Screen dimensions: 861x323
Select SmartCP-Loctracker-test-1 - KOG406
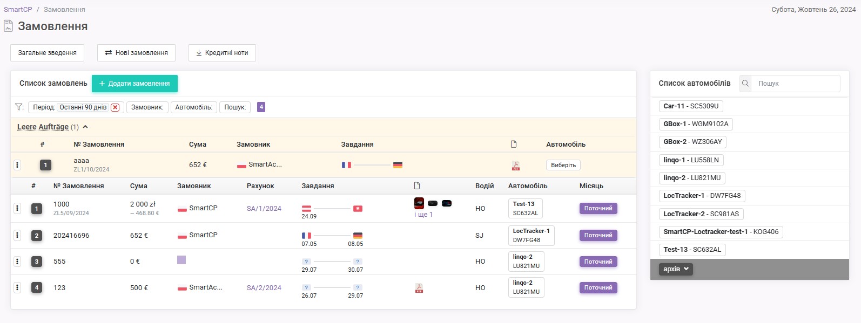pyautogui.click(x=721, y=232)
